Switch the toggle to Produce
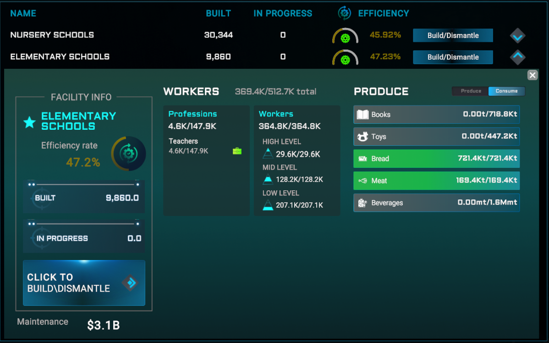 (x=471, y=91)
